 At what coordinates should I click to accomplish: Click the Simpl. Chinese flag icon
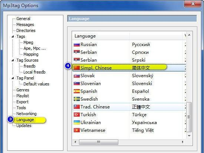tap(77, 68)
